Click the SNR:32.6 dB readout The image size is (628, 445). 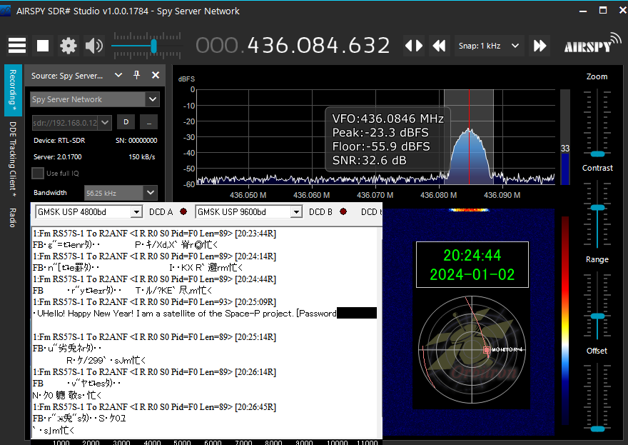tap(369, 161)
